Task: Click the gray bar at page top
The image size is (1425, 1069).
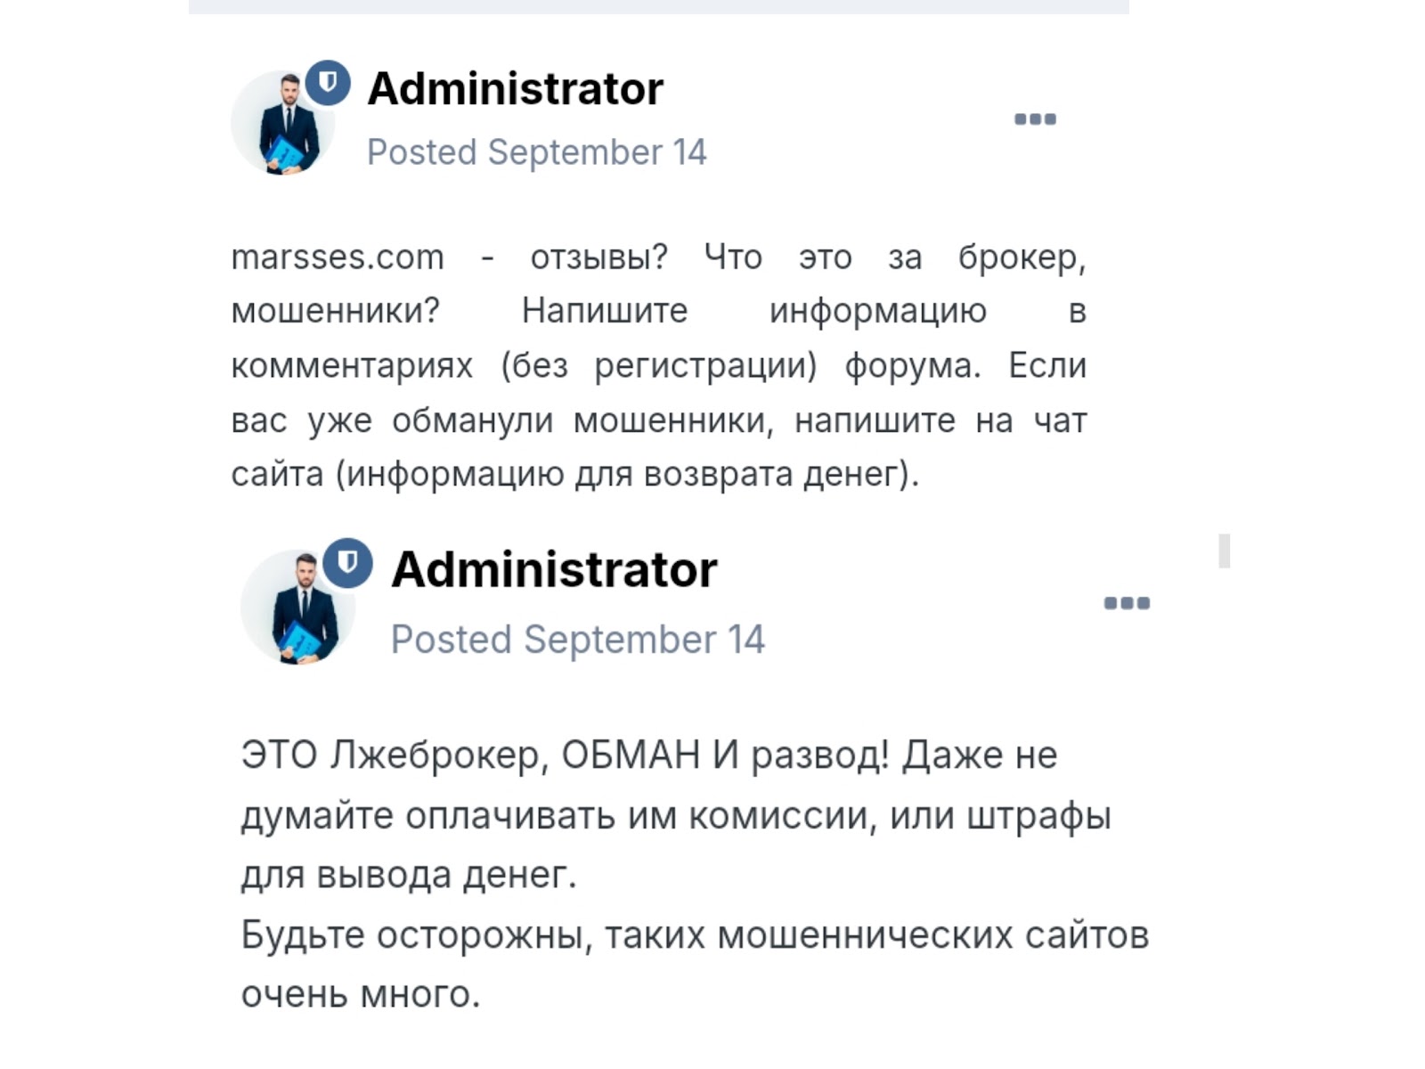Action: pyautogui.click(x=658, y=6)
